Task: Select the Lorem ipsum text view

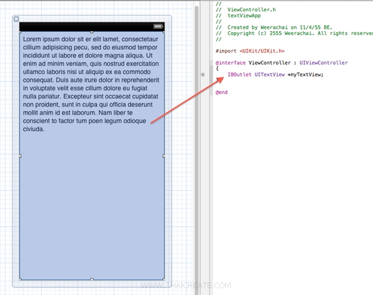Action: tap(92, 156)
